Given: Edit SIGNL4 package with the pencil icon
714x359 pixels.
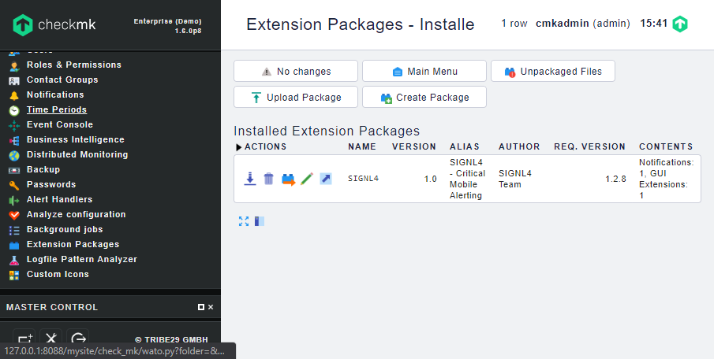Looking at the screenshot, I should click(307, 179).
